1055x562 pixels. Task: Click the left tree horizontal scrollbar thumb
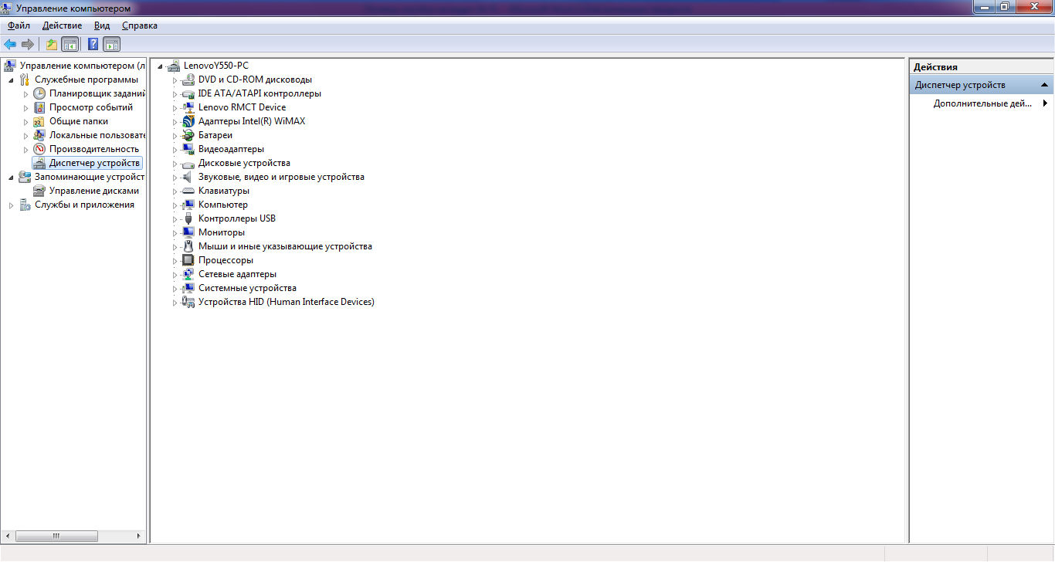click(56, 536)
